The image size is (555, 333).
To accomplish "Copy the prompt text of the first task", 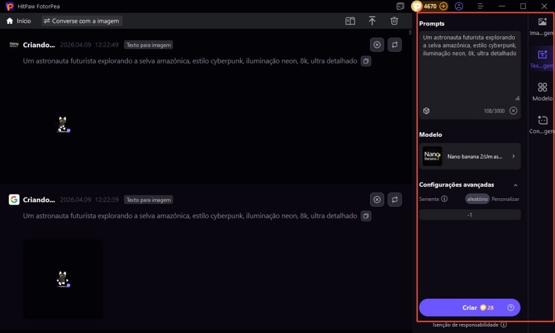I will coord(366,61).
